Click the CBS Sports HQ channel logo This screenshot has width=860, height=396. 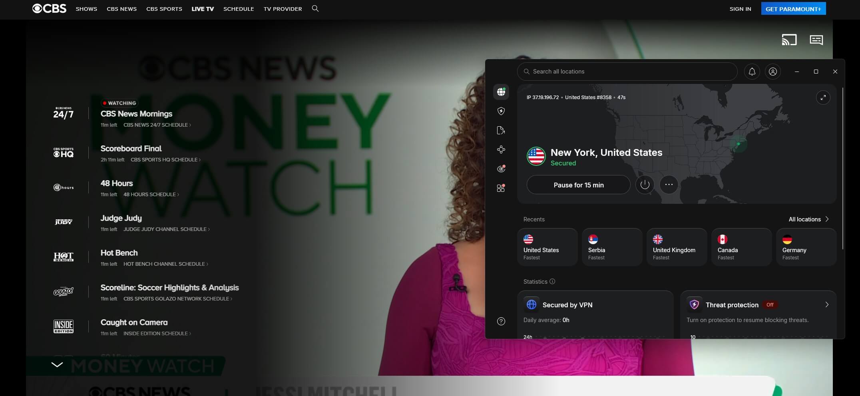(64, 152)
